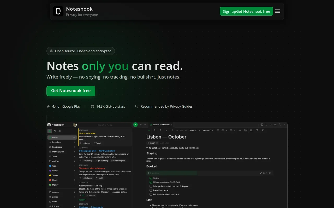Check the Principe Real task
Image resolution: width=334 pixels, height=208 pixels.
tap(151, 186)
